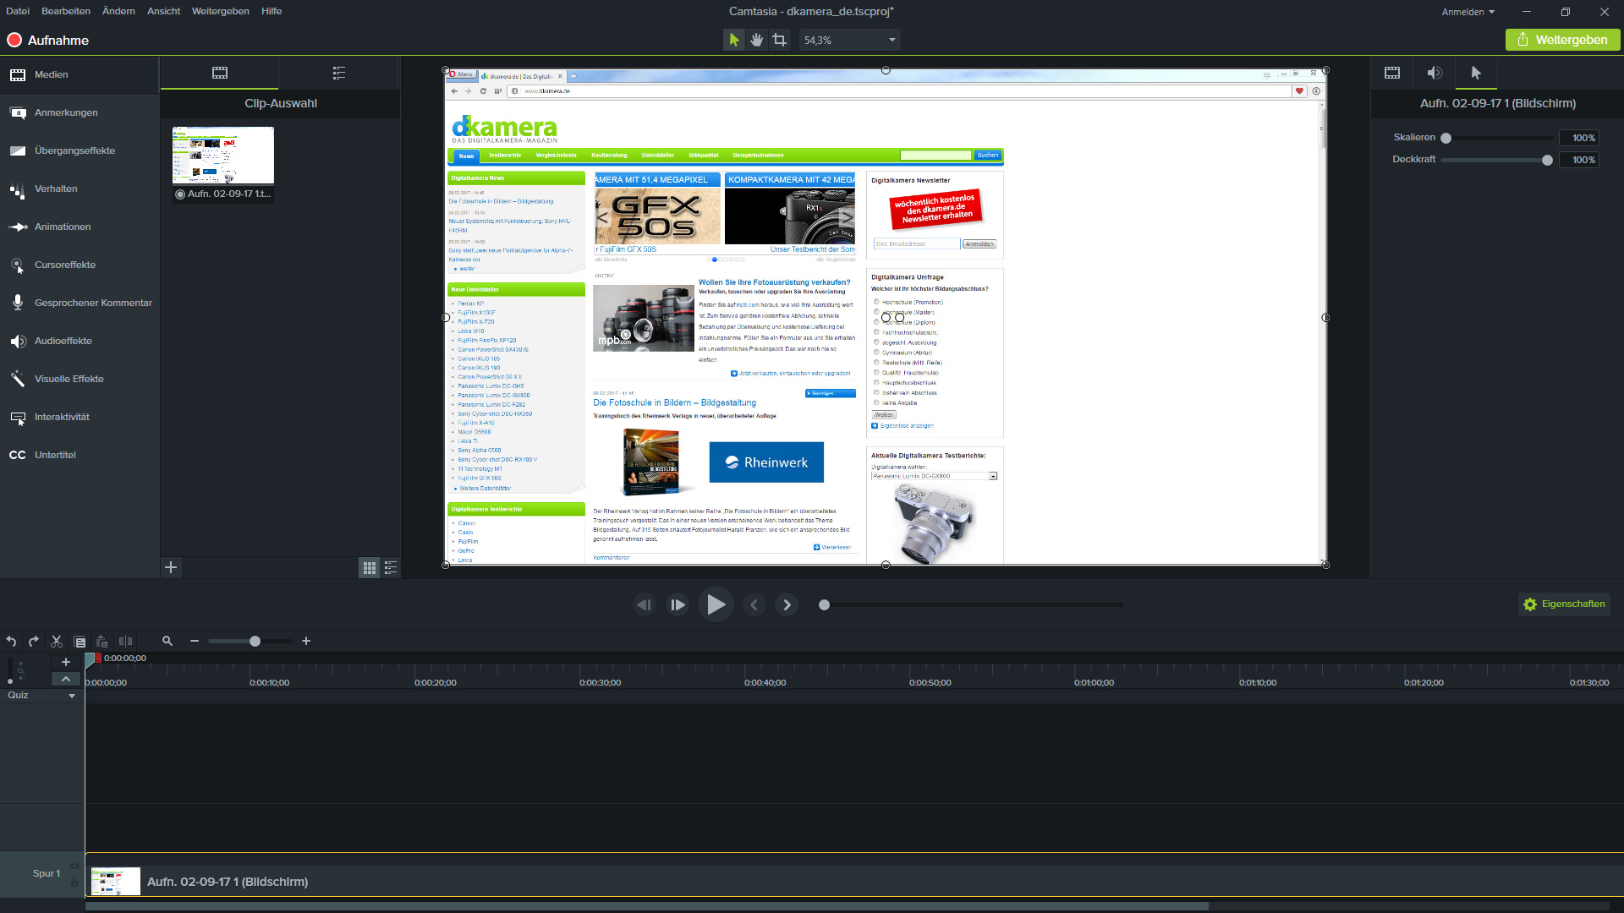Open the Anmelden account dropdown

tap(1468, 12)
